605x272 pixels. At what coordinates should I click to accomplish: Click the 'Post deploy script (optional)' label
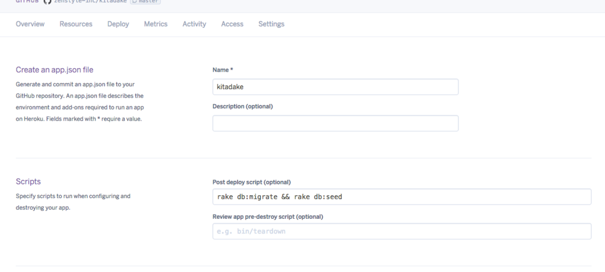252,182
